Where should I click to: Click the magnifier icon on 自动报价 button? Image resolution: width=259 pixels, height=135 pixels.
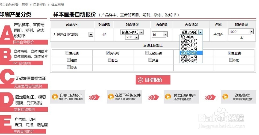click(140, 80)
